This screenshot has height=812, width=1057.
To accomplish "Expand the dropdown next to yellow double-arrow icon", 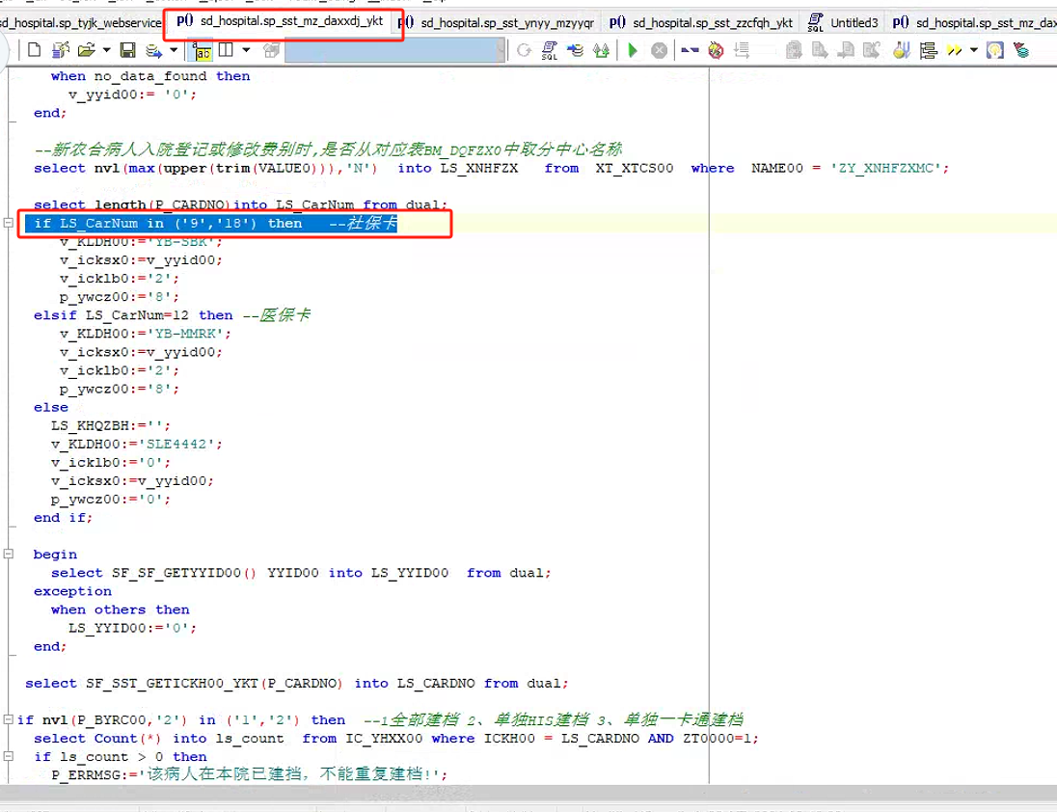I will click(x=973, y=50).
